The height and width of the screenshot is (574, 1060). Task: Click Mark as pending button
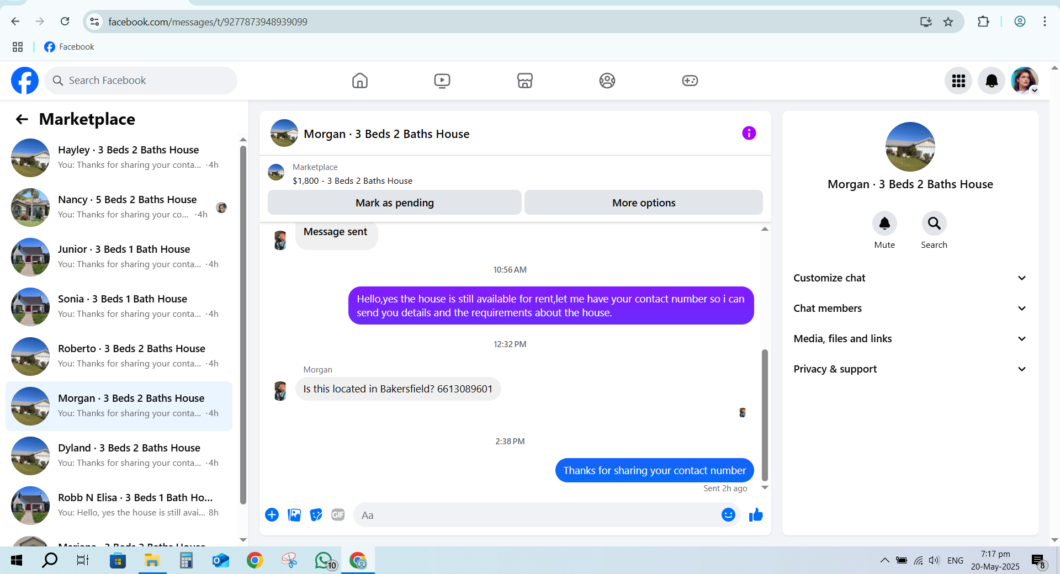(395, 203)
